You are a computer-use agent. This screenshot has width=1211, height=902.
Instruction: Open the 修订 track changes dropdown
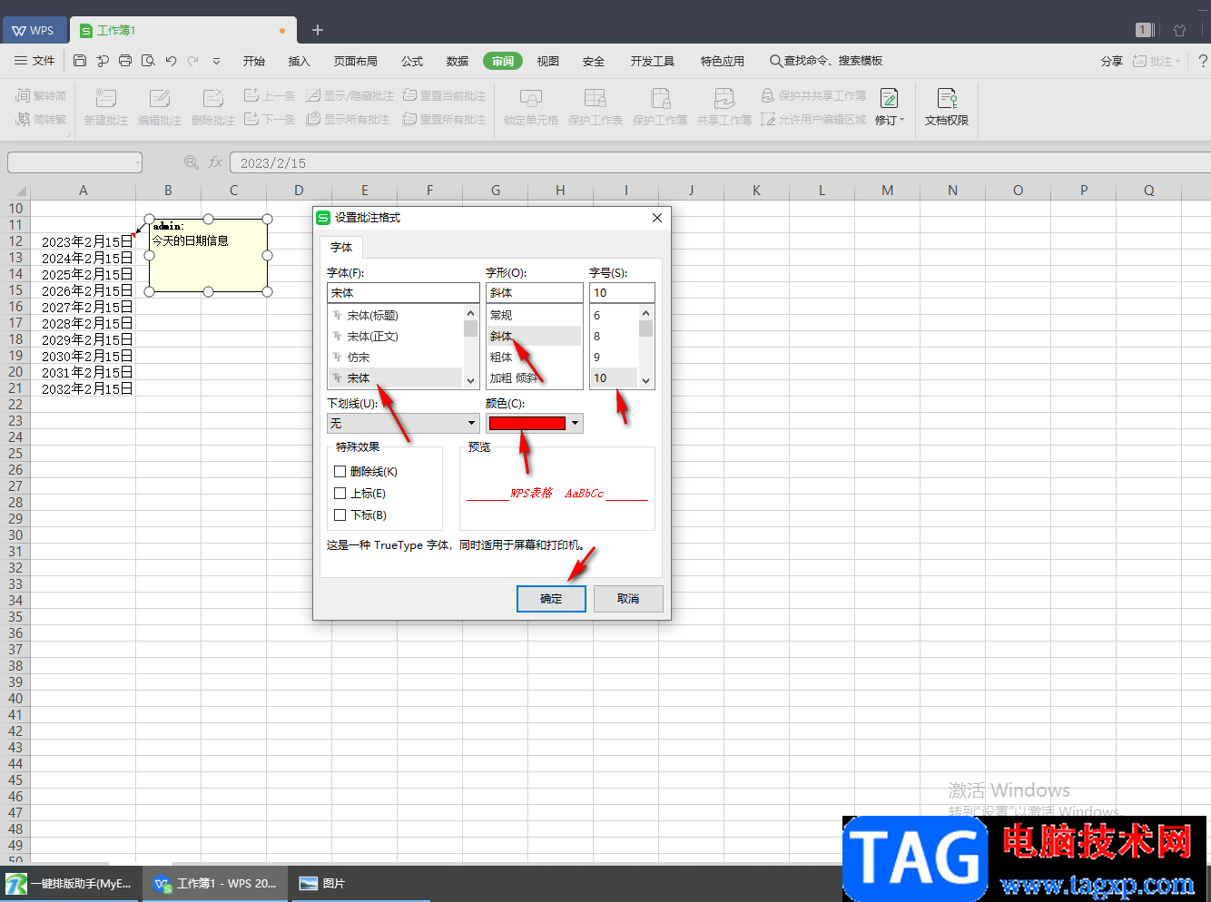890,120
